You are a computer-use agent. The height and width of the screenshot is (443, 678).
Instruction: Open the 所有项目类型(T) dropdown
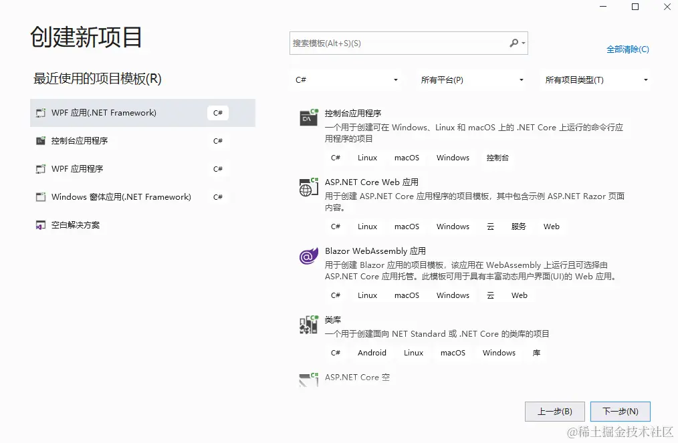click(595, 80)
